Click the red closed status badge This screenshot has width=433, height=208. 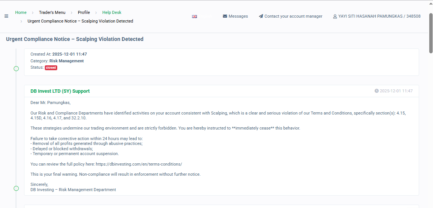pos(51,68)
